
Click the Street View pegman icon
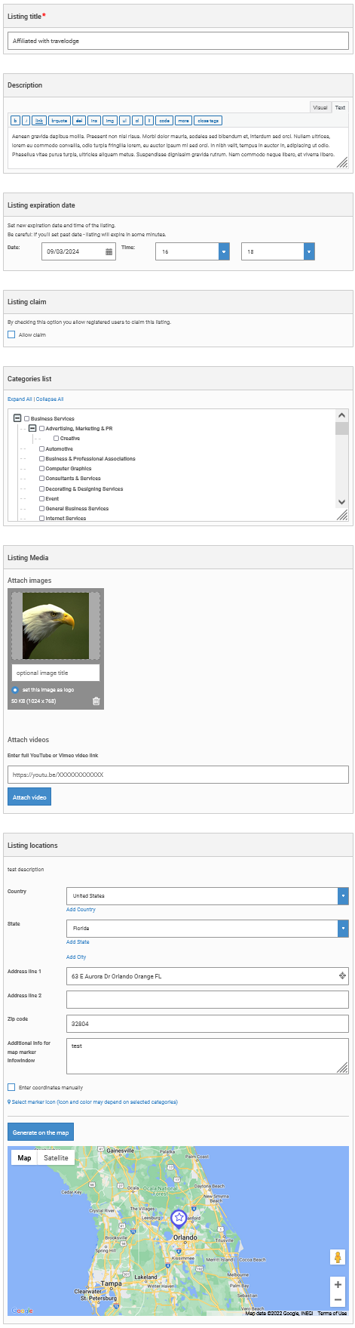click(x=338, y=1257)
